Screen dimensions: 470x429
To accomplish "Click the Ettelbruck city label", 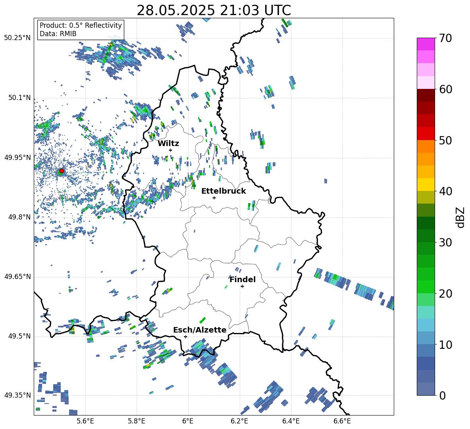I will click(223, 191).
